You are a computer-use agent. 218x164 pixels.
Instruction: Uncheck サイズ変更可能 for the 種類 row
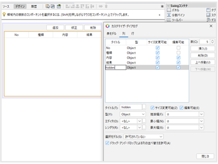click(x=158, y=53)
